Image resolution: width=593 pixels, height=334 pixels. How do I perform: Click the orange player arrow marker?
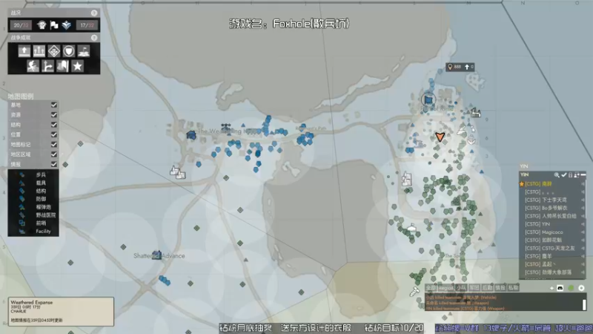(x=440, y=137)
